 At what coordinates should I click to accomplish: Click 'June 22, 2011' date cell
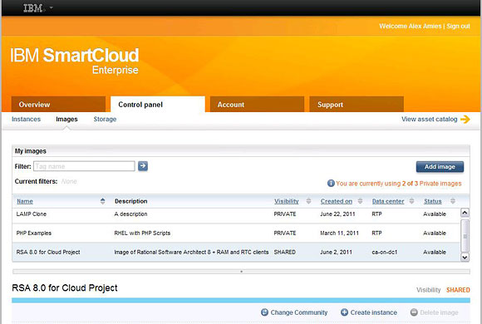tap(337, 214)
